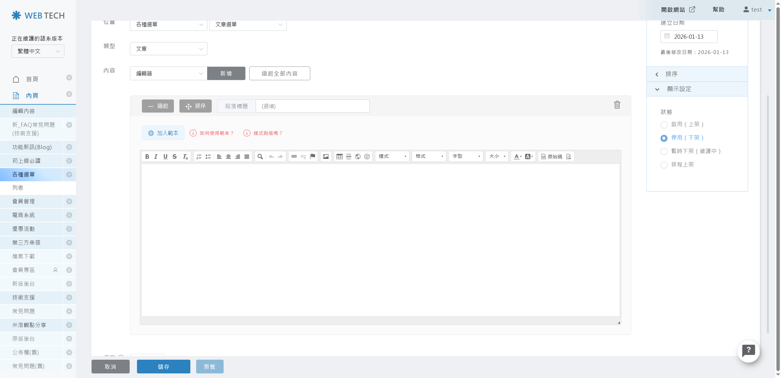Choose 排程上架 status option
This screenshot has width=781, height=378.
[664, 165]
